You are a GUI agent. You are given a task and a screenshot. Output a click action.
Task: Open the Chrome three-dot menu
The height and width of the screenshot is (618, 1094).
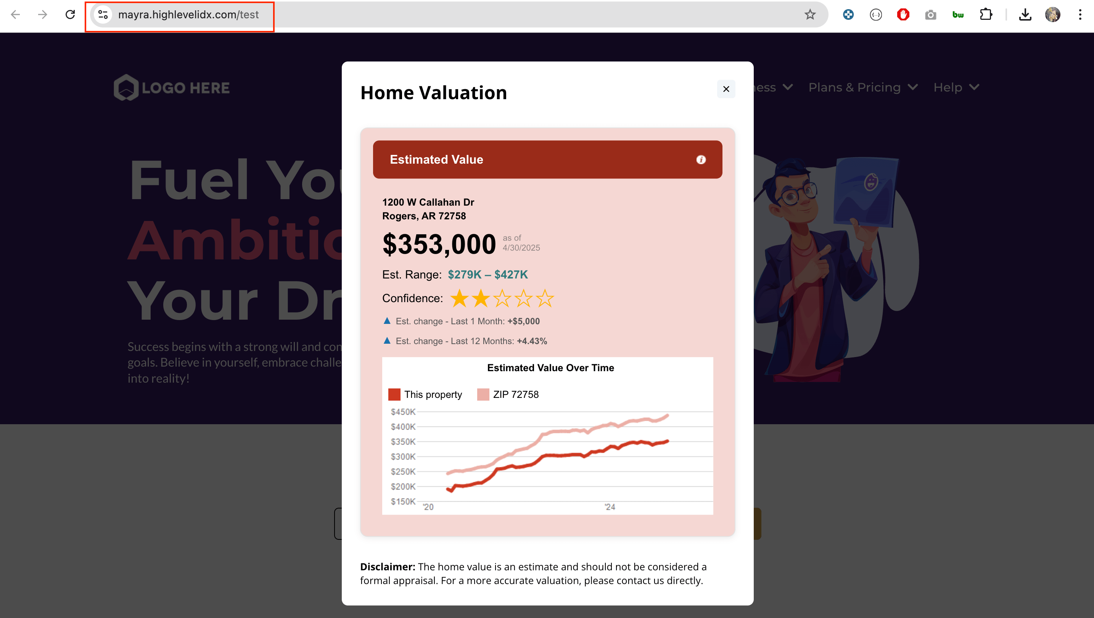1080,14
